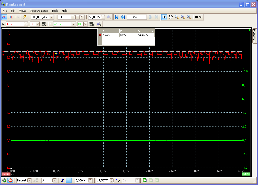Open Channel A ±5 V range dropdown

pos(26,24)
